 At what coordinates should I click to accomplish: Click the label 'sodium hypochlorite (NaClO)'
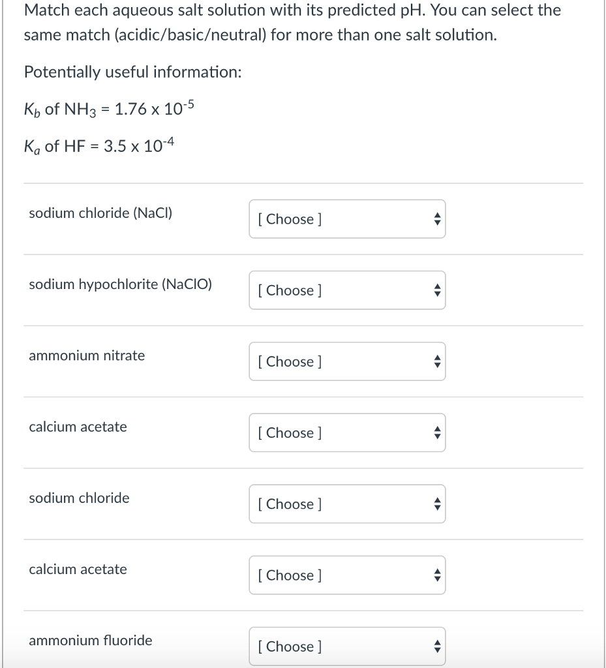pyautogui.click(x=121, y=284)
